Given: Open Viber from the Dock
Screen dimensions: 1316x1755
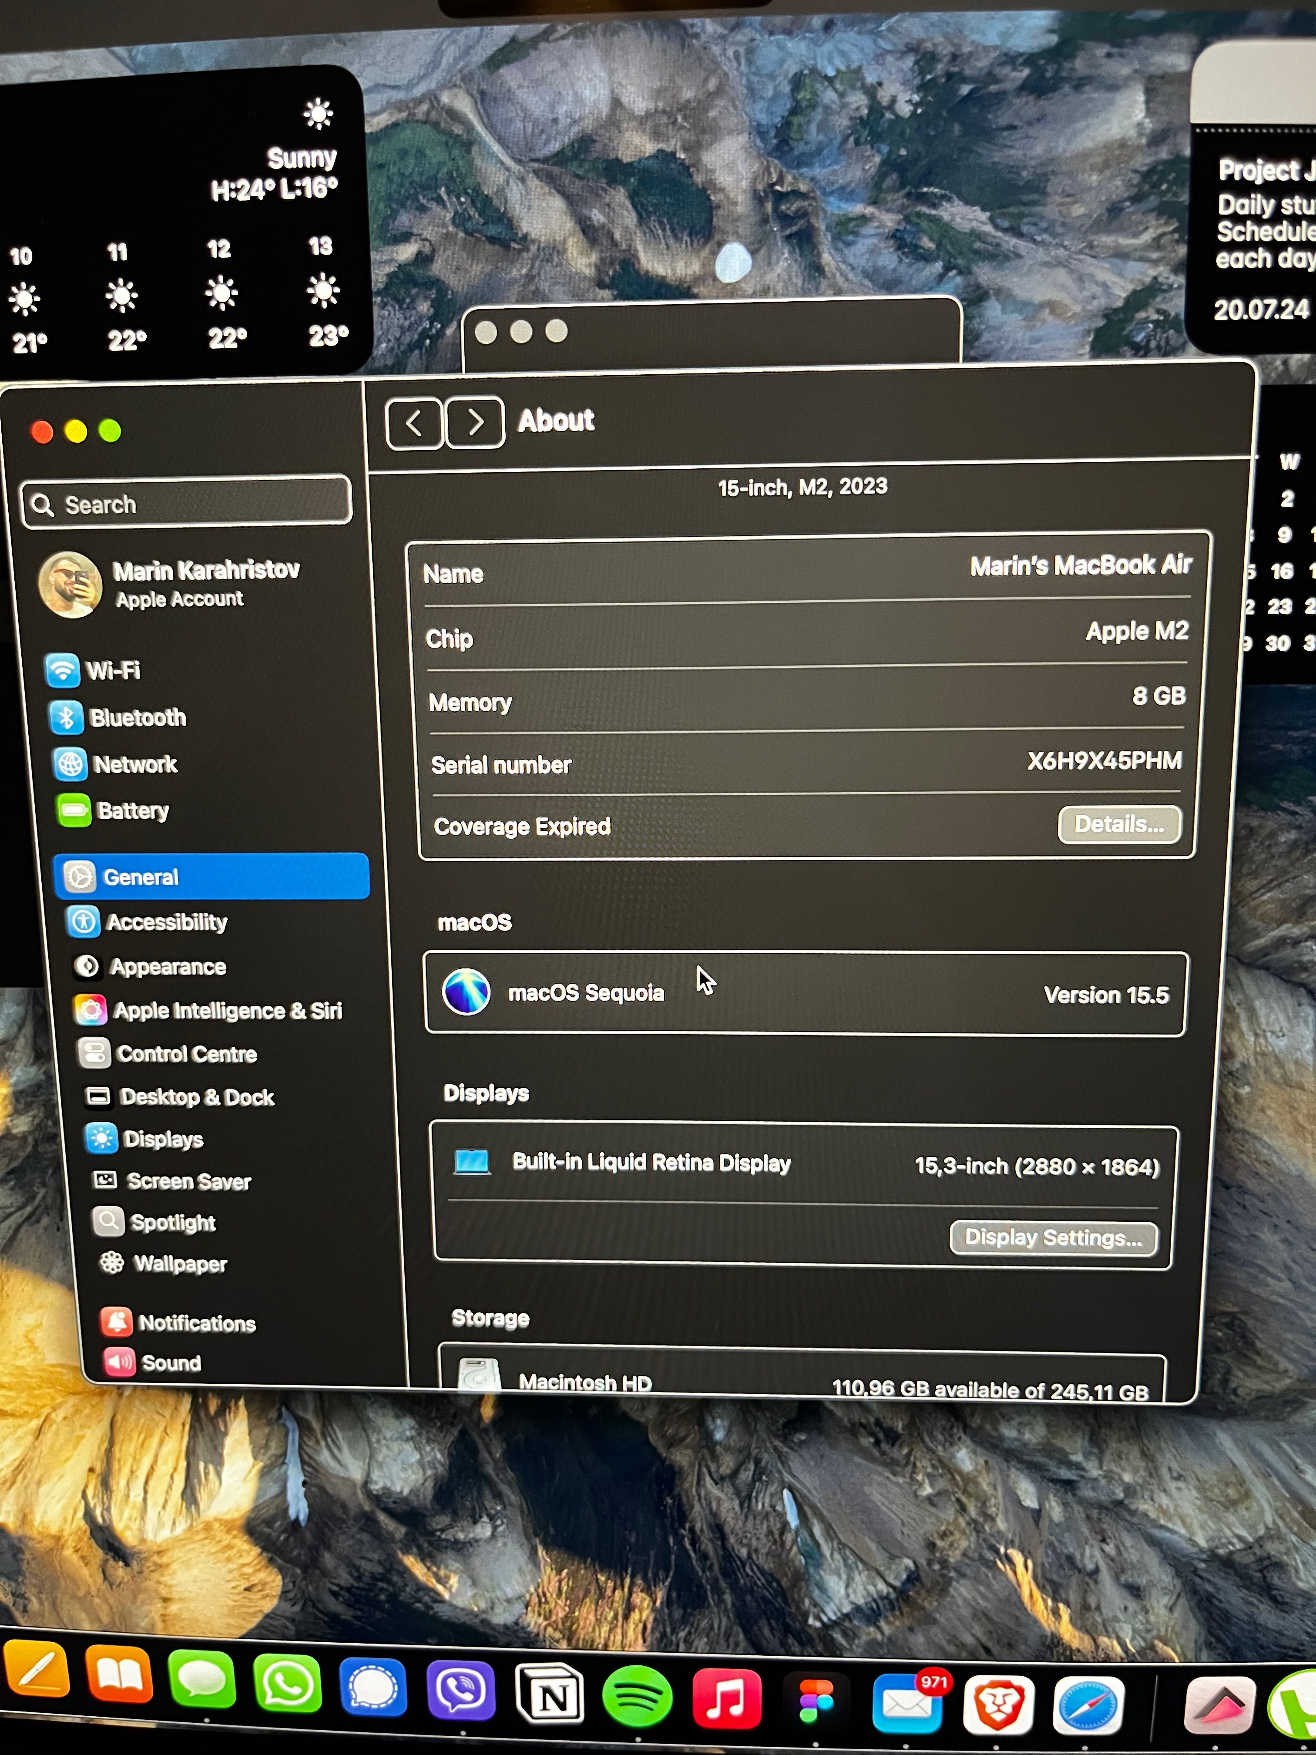Looking at the screenshot, I should point(461,1691).
